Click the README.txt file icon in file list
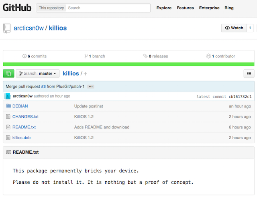 click(8, 127)
